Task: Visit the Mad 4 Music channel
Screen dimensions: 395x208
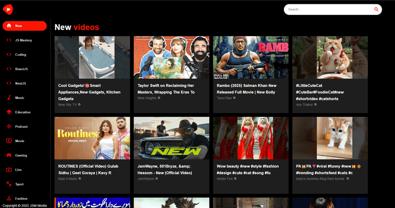Action: [67, 178]
